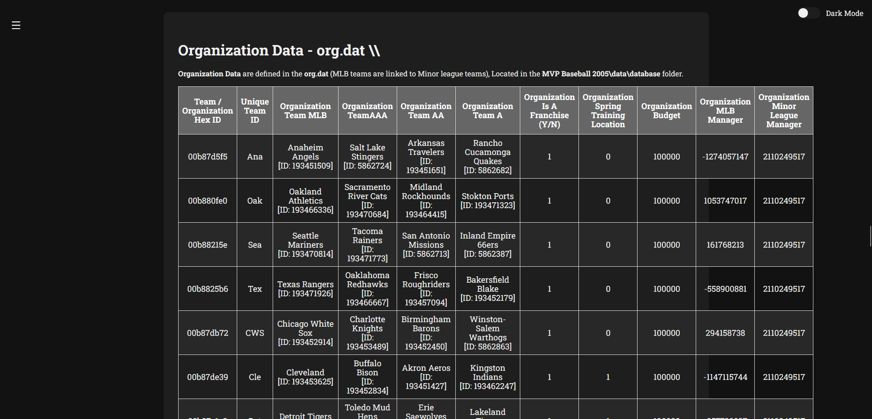
Task: Click the hex ID cell 00b87d5f5
Action: coord(208,157)
